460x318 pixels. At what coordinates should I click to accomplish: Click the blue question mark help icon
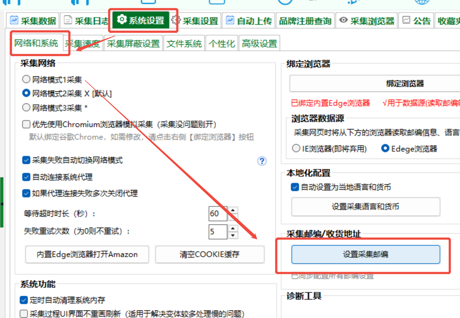pyautogui.click(x=262, y=161)
